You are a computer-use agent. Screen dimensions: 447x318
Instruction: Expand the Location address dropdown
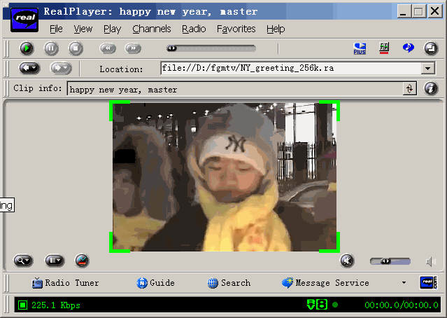pos(428,69)
